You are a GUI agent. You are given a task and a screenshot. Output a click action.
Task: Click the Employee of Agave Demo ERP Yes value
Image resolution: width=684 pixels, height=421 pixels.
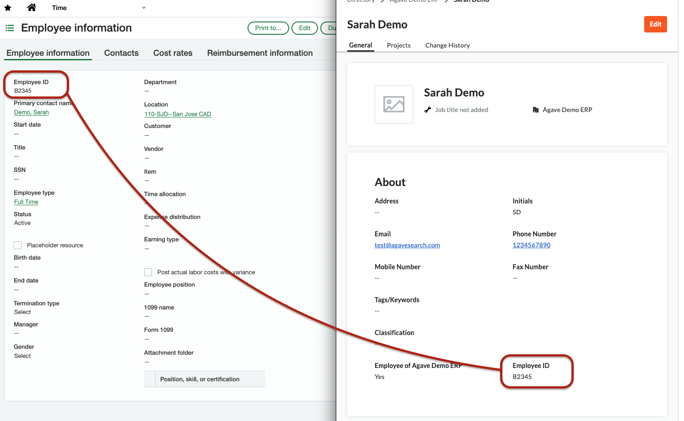379,377
